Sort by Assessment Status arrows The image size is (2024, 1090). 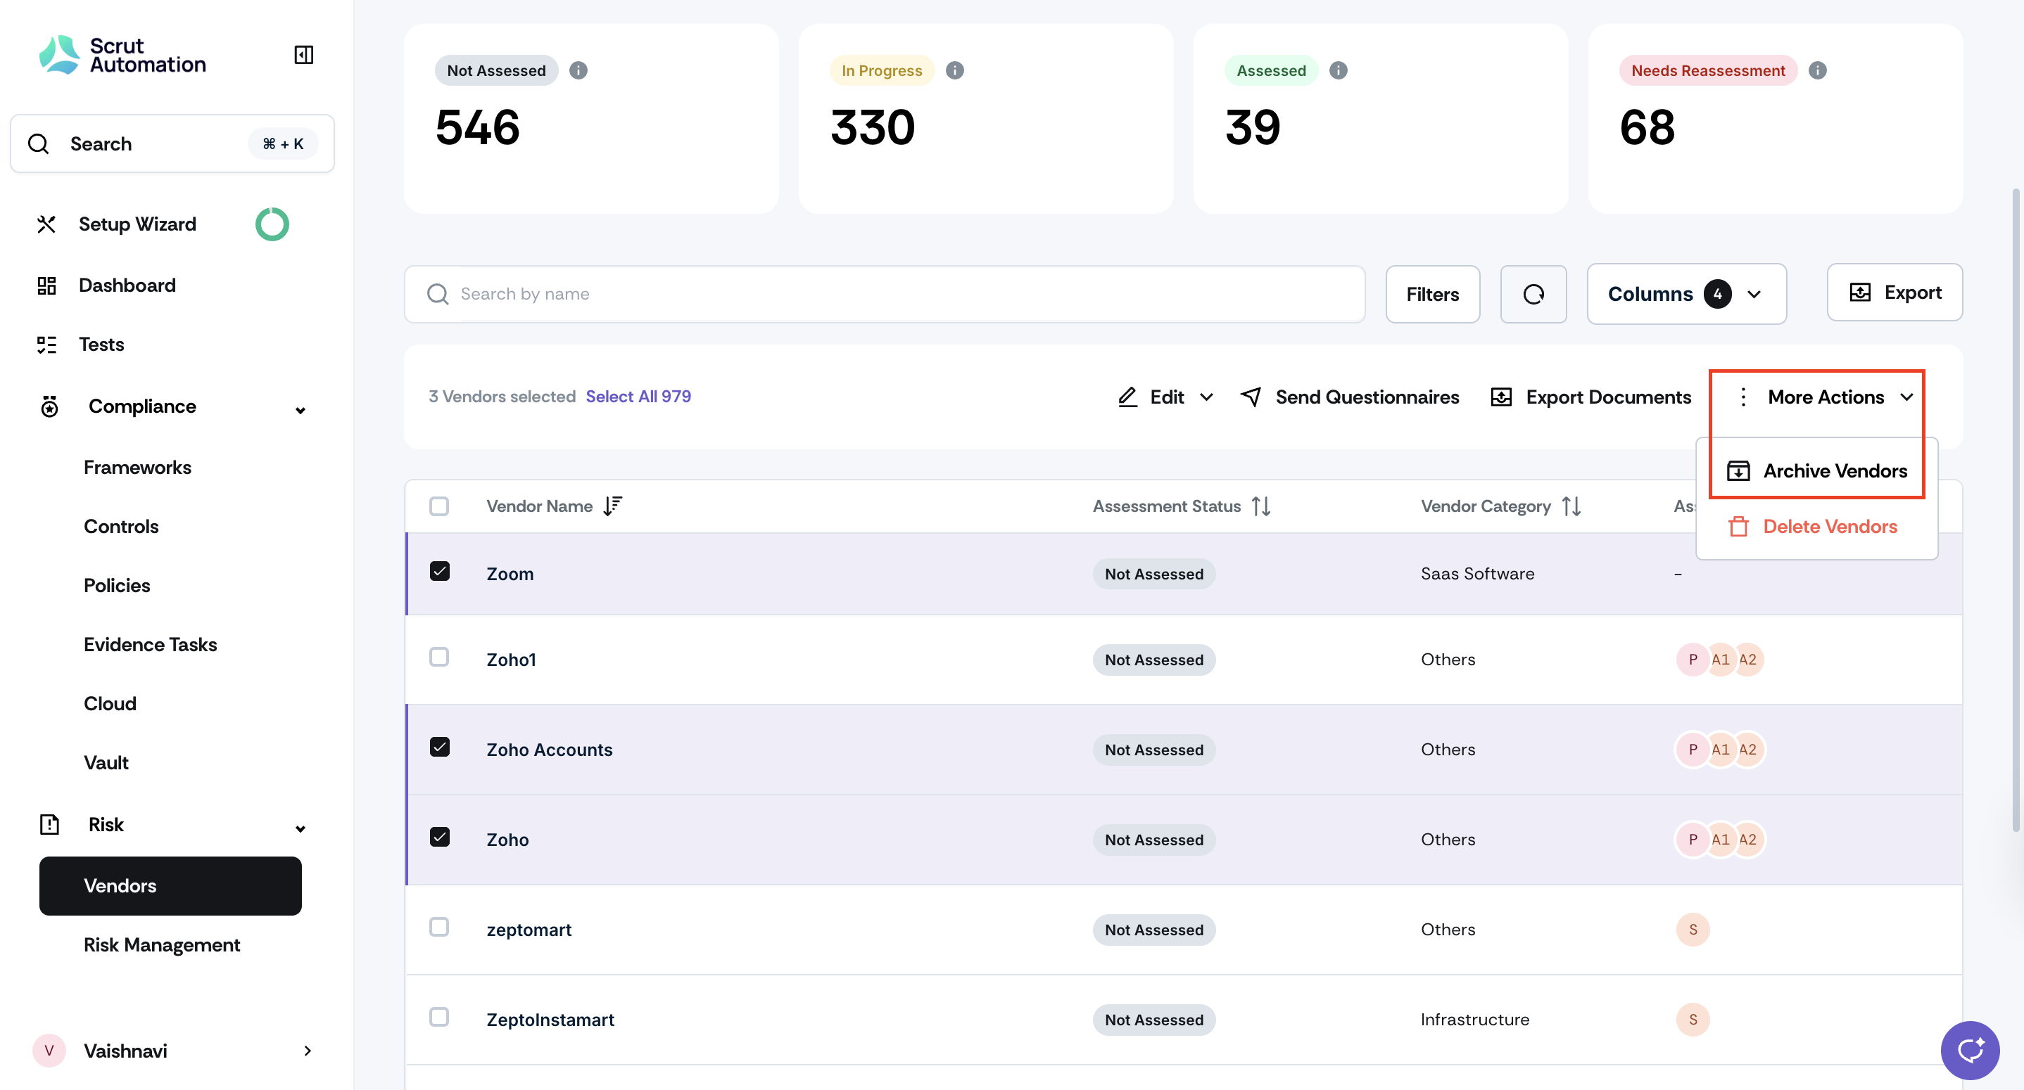(1261, 506)
